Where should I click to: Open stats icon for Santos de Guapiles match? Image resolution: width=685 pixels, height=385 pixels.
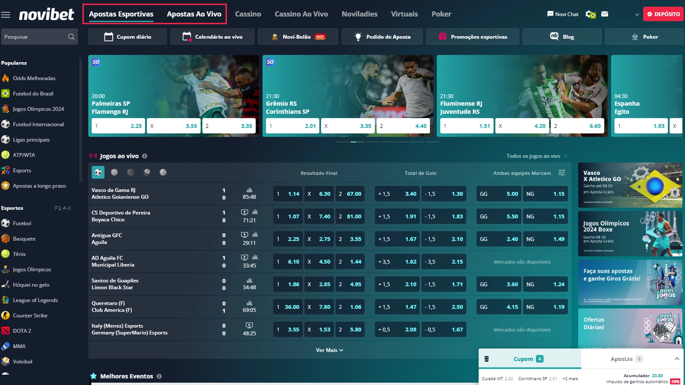[249, 281]
